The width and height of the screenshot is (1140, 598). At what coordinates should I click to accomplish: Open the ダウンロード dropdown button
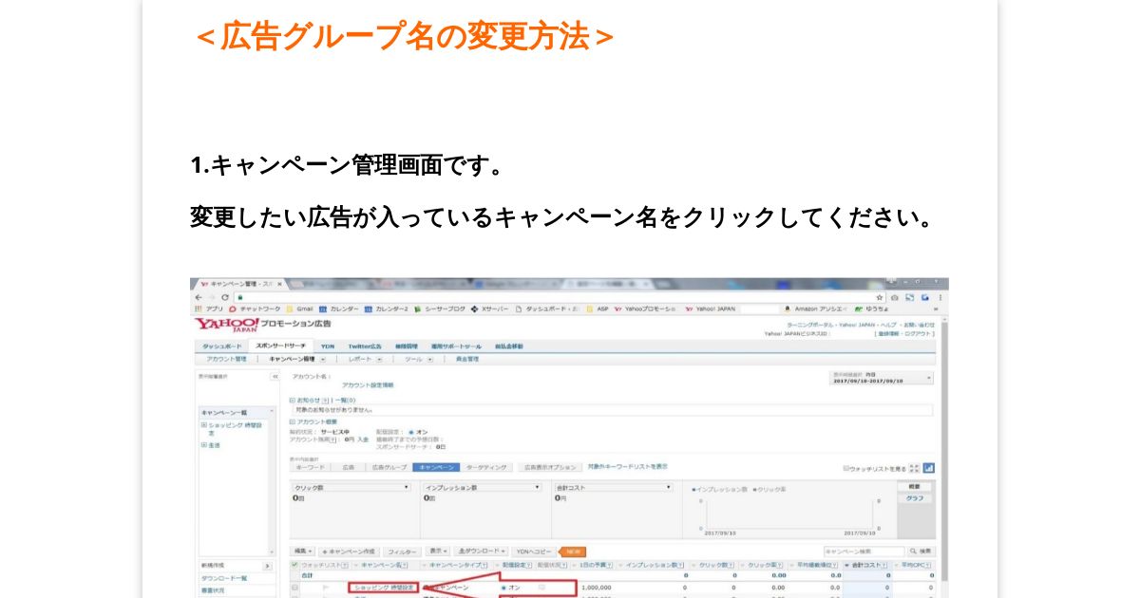tap(483, 551)
